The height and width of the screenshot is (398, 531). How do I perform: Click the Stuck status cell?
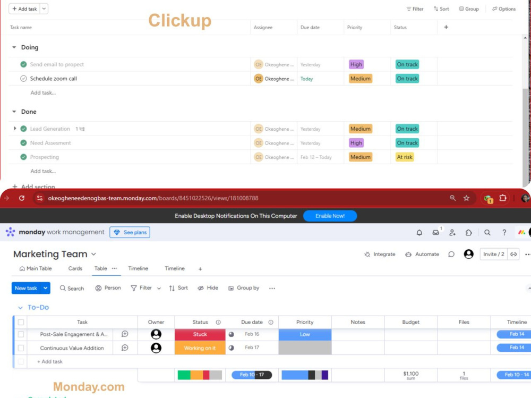[x=200, y=334]
